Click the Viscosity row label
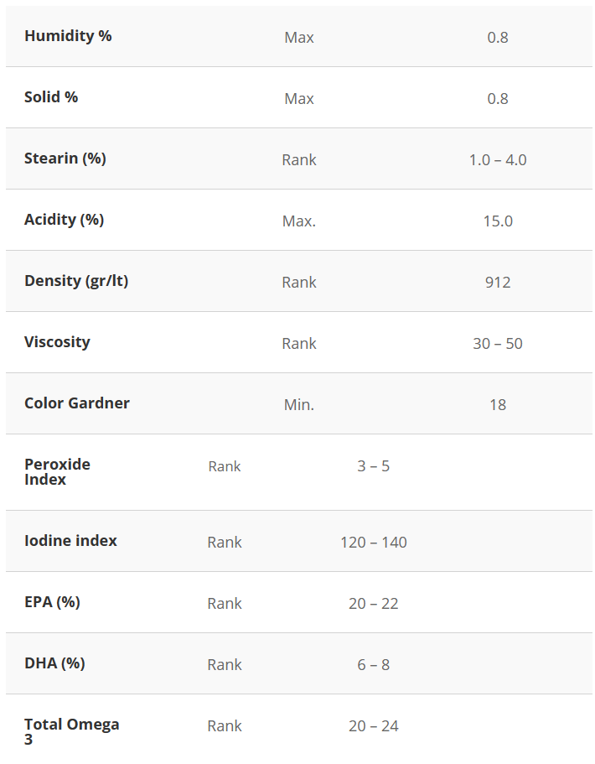 (57, 342)
